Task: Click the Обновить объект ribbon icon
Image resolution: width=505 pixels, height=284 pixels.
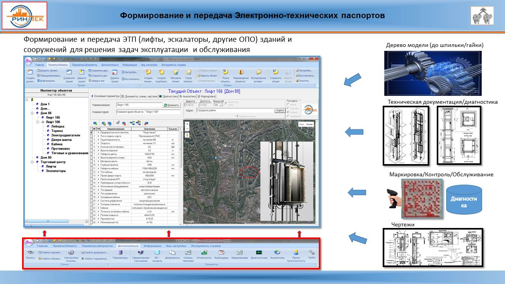Action: [x=175, y=72]
